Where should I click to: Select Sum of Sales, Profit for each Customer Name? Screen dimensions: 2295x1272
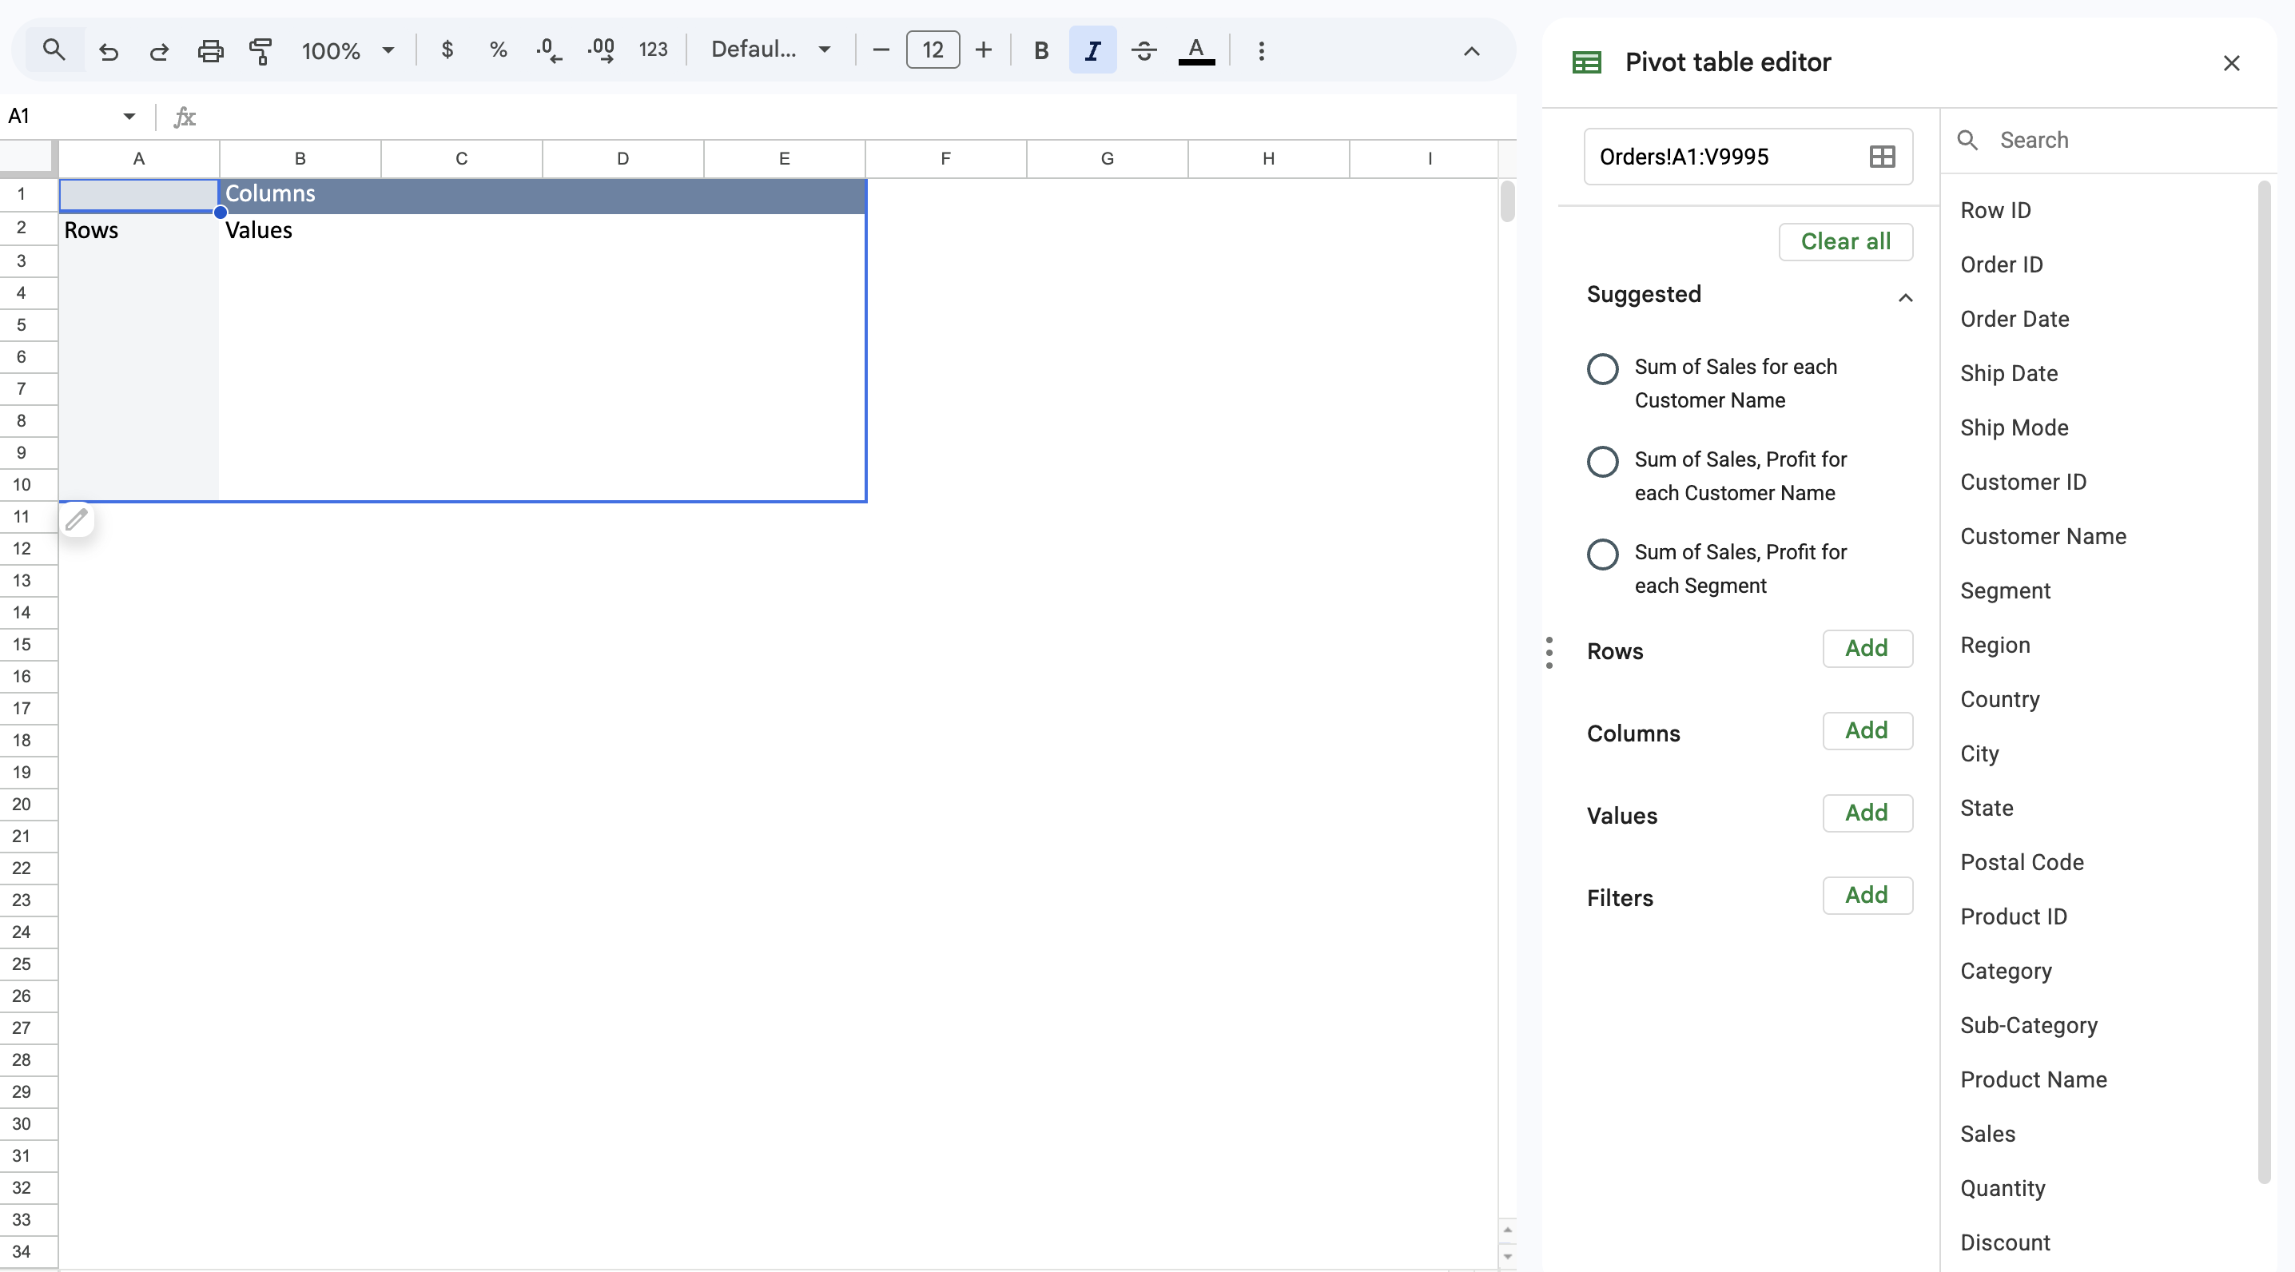click(1602, 461)
